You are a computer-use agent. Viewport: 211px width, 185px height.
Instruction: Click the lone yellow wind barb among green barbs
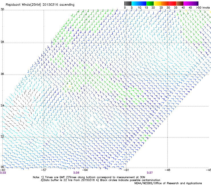(69, 86)
